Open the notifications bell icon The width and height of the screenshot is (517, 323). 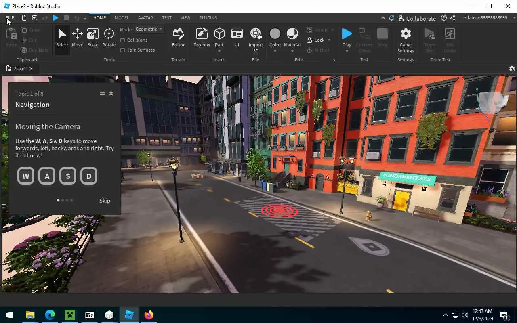coord(391,18)
